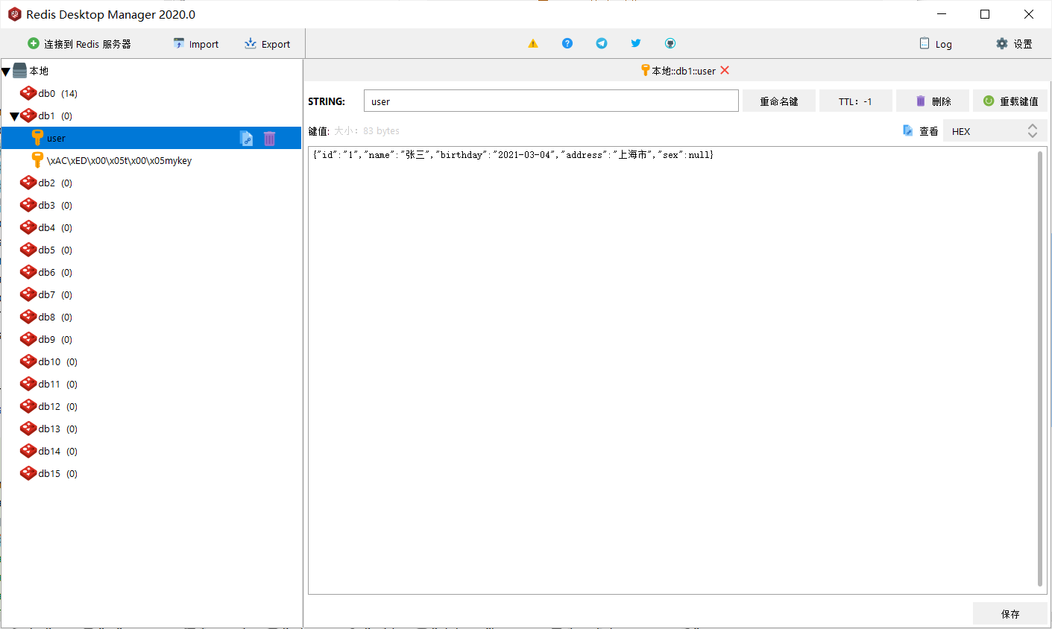Click the TTL: -1 button
Screen dimensions: 1052x629
[855, 101]
